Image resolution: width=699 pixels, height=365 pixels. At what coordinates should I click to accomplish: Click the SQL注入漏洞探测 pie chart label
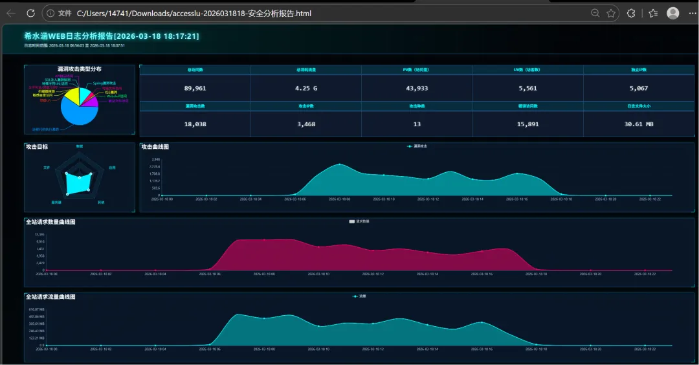(58, 80)
